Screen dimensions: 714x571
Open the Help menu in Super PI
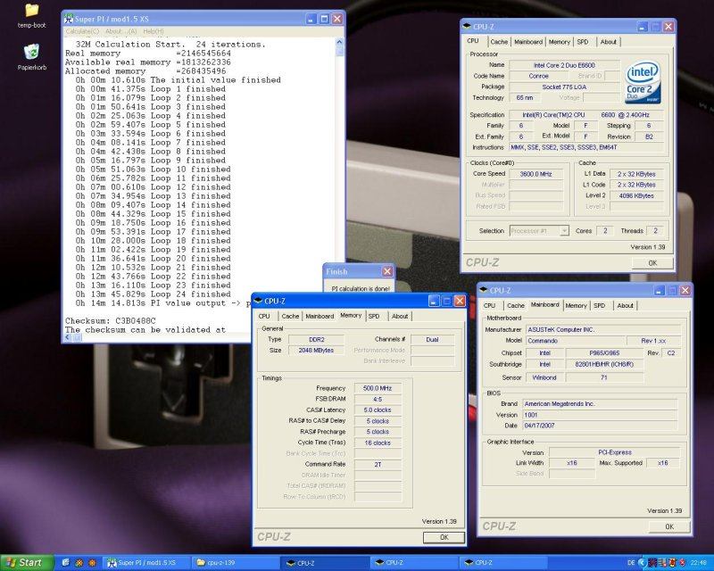pyautogui.click(x=153, y=31)
